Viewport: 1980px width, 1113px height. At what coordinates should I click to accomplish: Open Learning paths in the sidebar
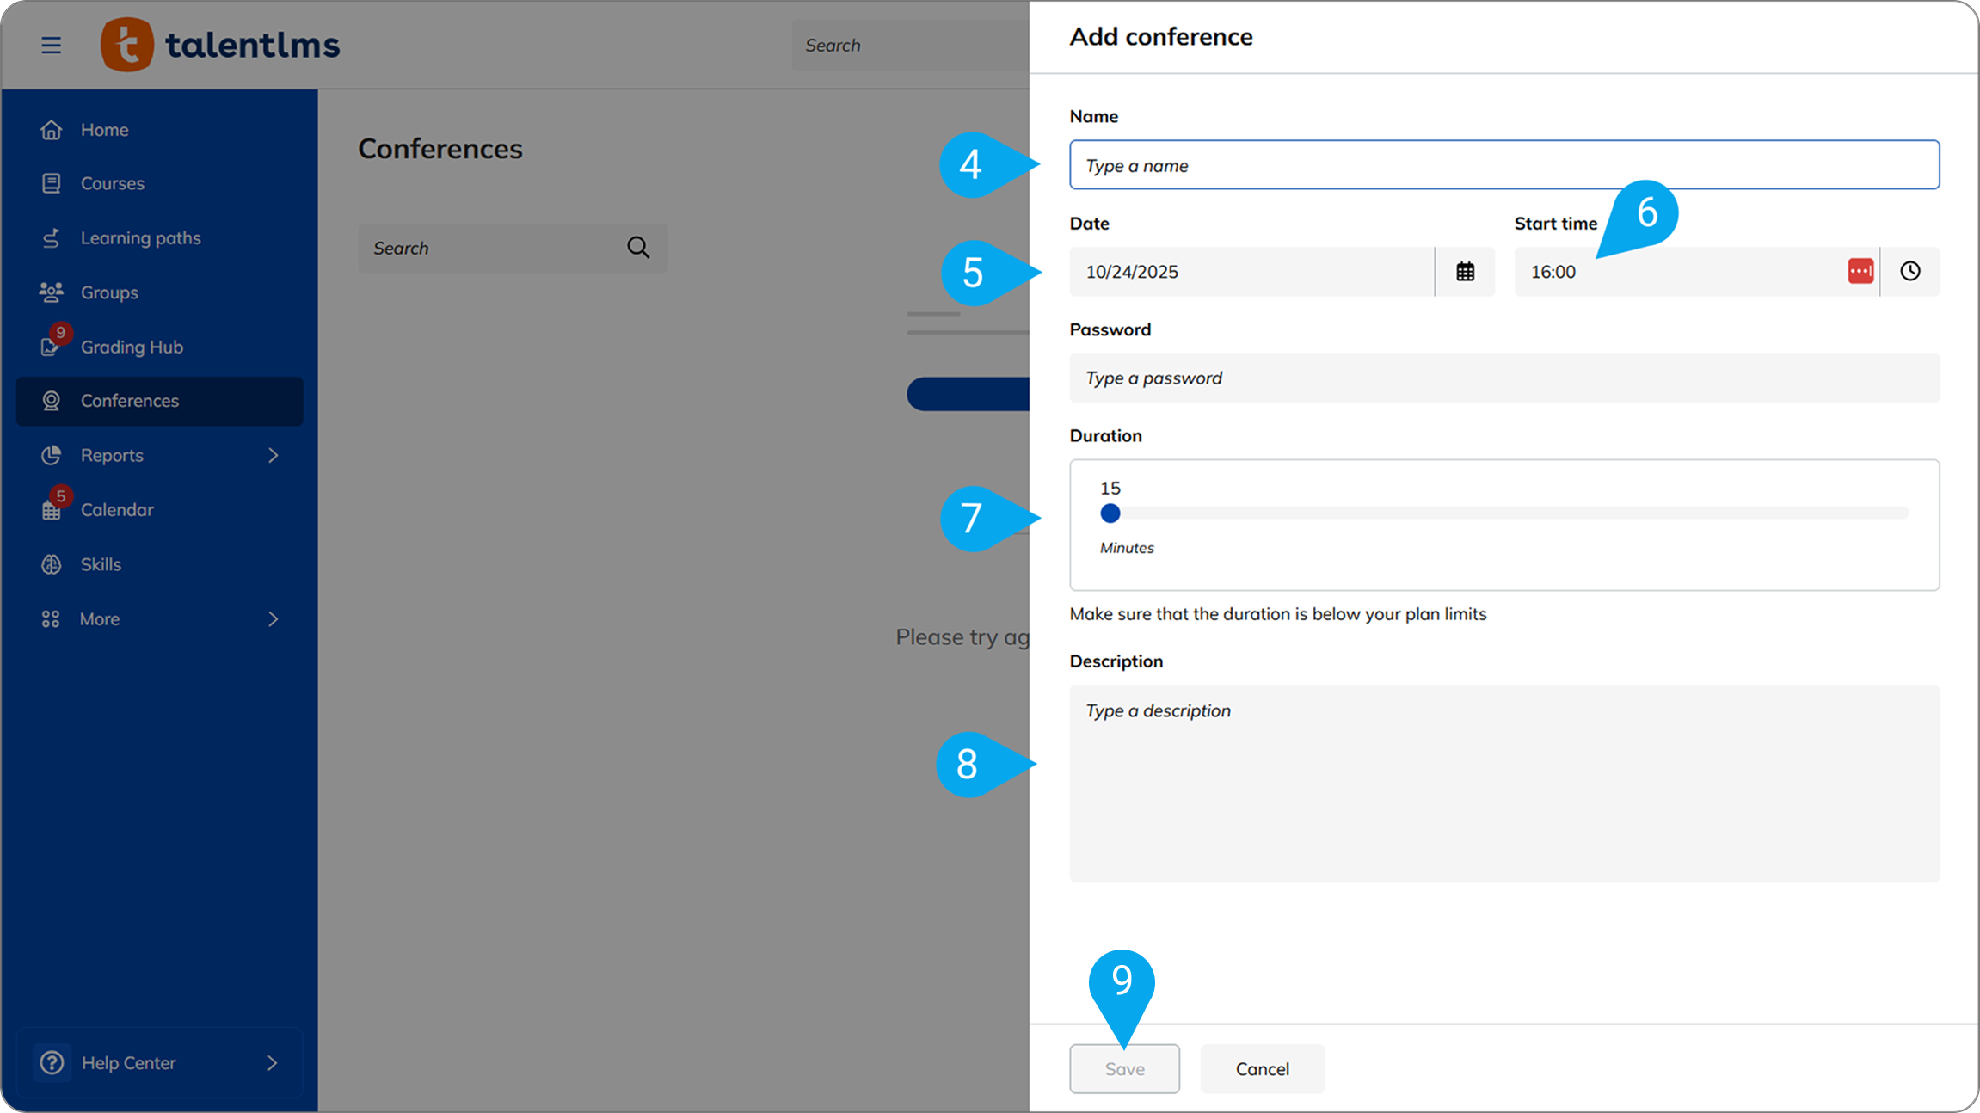pyautogui.click(x=140, y=238)
